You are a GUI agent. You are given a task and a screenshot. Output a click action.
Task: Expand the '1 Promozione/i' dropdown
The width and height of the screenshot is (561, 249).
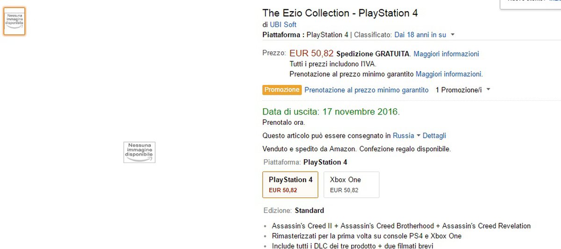point(463,90)
